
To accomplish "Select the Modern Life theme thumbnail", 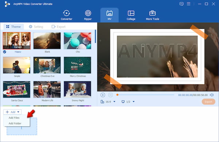I will [47, 89].
